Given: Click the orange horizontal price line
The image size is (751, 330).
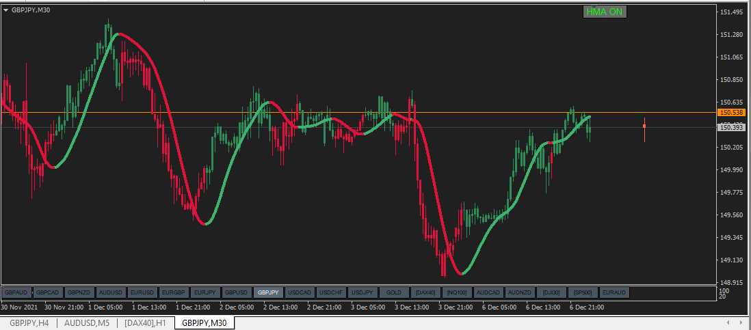Looking at the screenshot, I should click(358, 112).
